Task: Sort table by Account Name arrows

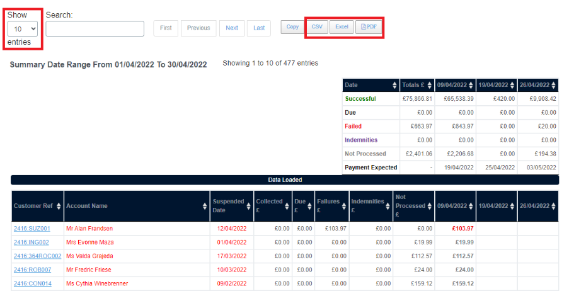Action: tap(205, 206)
